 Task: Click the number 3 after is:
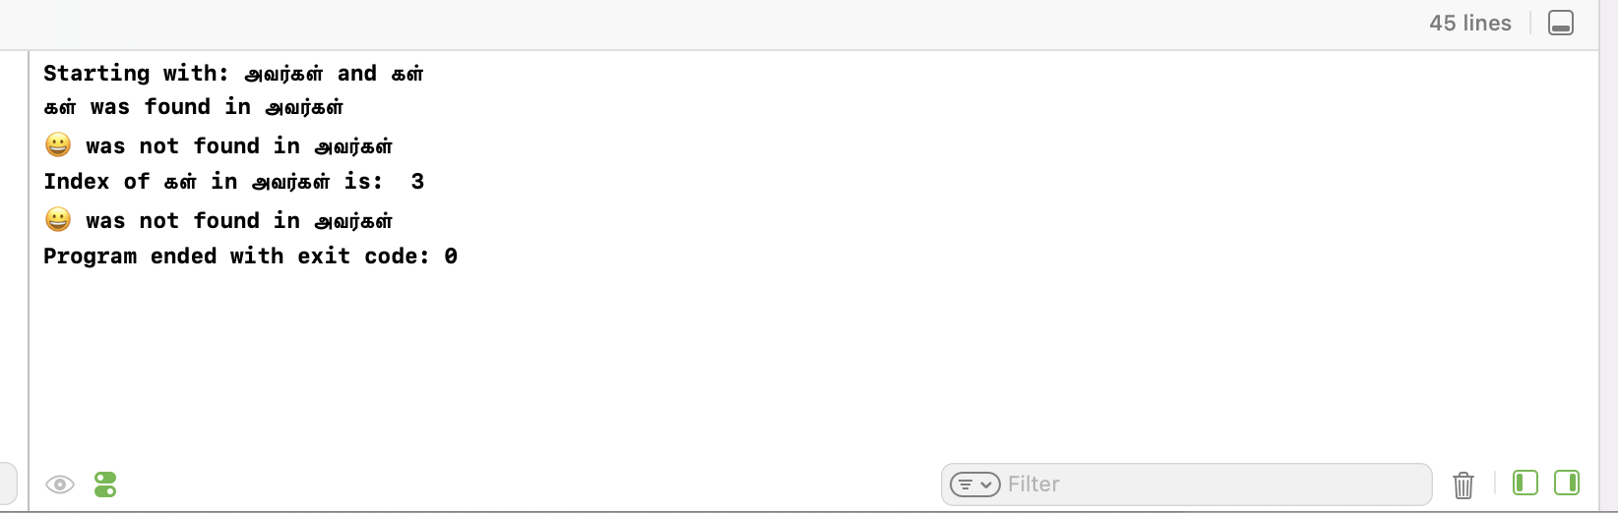417,182
